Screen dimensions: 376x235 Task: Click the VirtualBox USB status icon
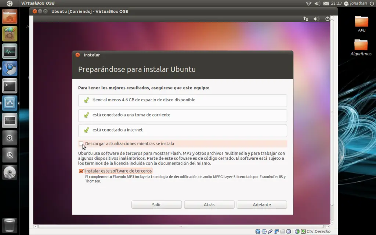click(270, 231)
